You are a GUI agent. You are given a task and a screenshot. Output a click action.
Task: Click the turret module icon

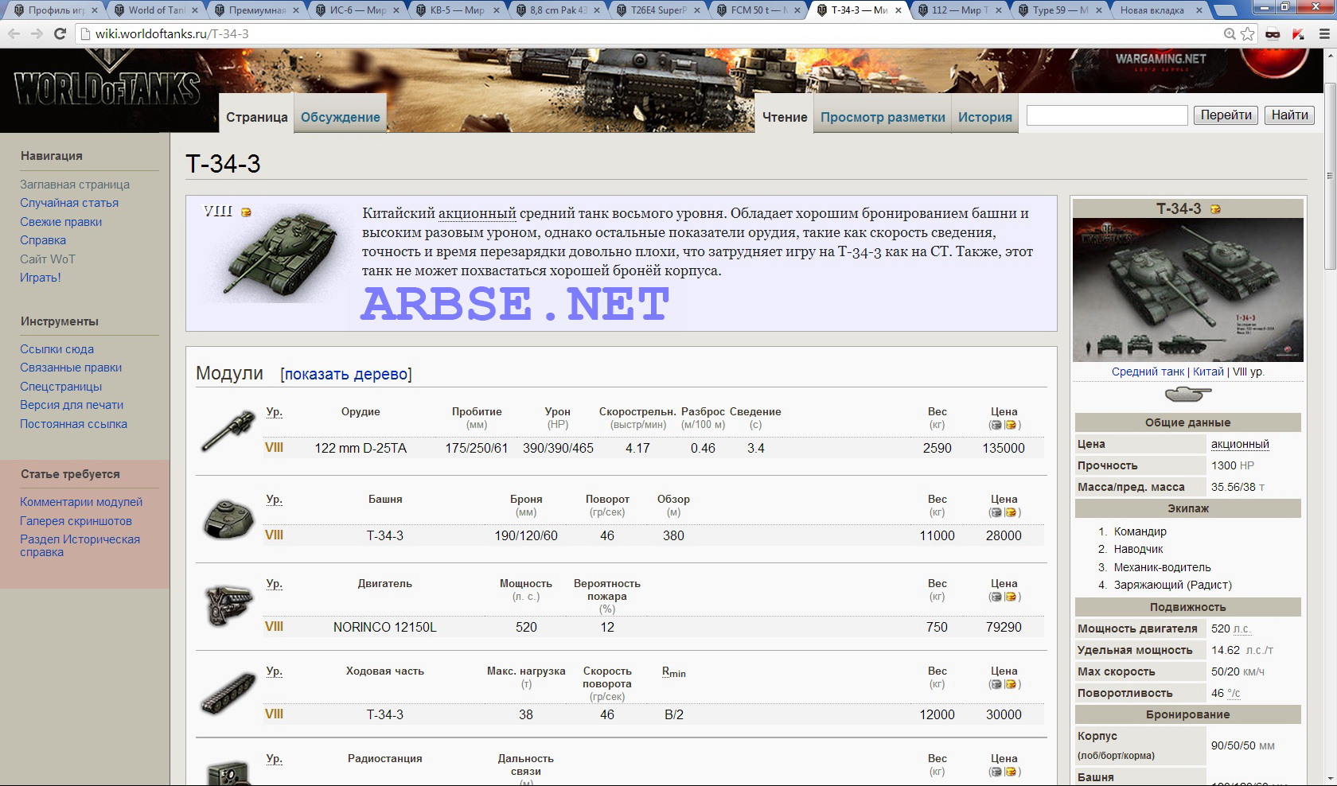point(228,518)
